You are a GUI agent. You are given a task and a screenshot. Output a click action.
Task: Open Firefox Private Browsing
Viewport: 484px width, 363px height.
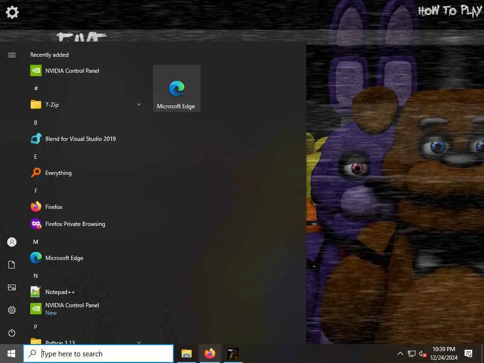pos(86,224)
